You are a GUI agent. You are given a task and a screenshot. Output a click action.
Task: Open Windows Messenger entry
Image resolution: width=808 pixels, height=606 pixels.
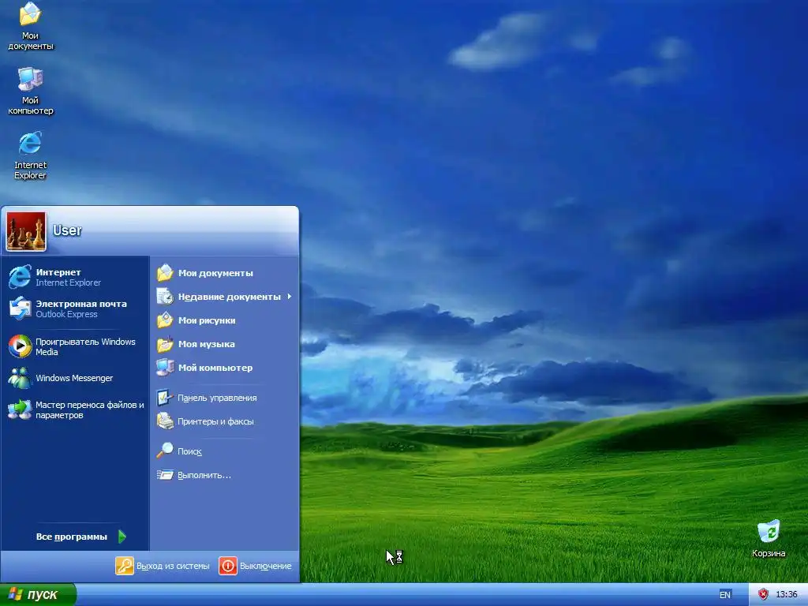pos(75,378)
